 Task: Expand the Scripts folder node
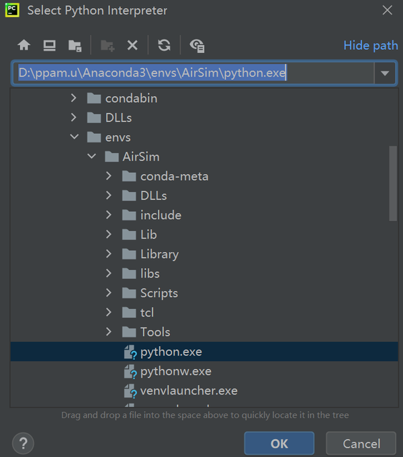pos(109,293)
